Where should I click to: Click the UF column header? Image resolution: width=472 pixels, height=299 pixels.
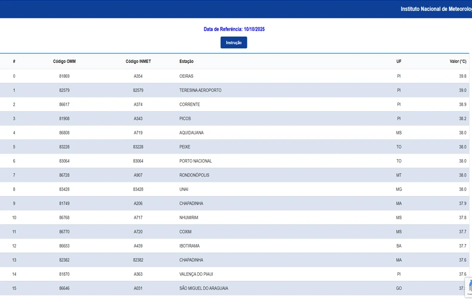399,62
